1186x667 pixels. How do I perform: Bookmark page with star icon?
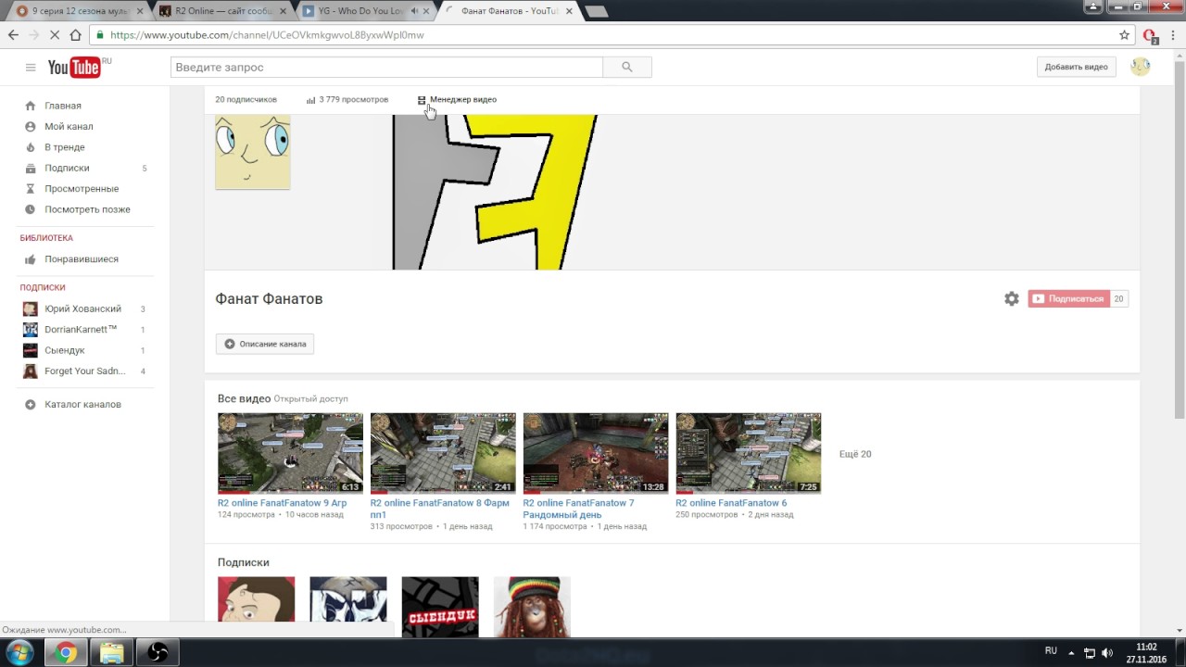click(1124, 35)
